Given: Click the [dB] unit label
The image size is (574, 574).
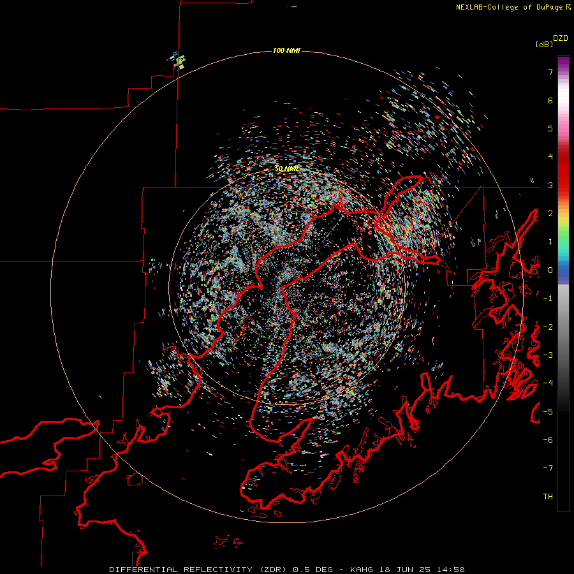Looking at the screenshot, I should 544,44.
